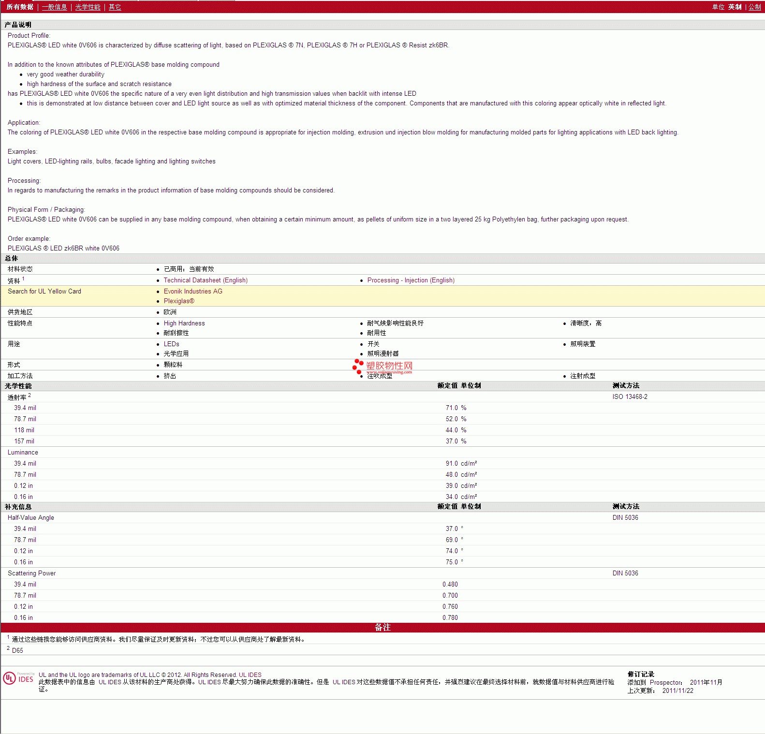Screen dimensions: 765x734
Task: Click the 修订记录 heading
Action: pos(641,674)
